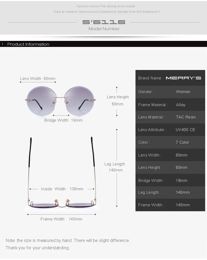This screenshot has width=207, height=260.
Task: Click the 'Alloy' frame material value
Action: (181, 105)
